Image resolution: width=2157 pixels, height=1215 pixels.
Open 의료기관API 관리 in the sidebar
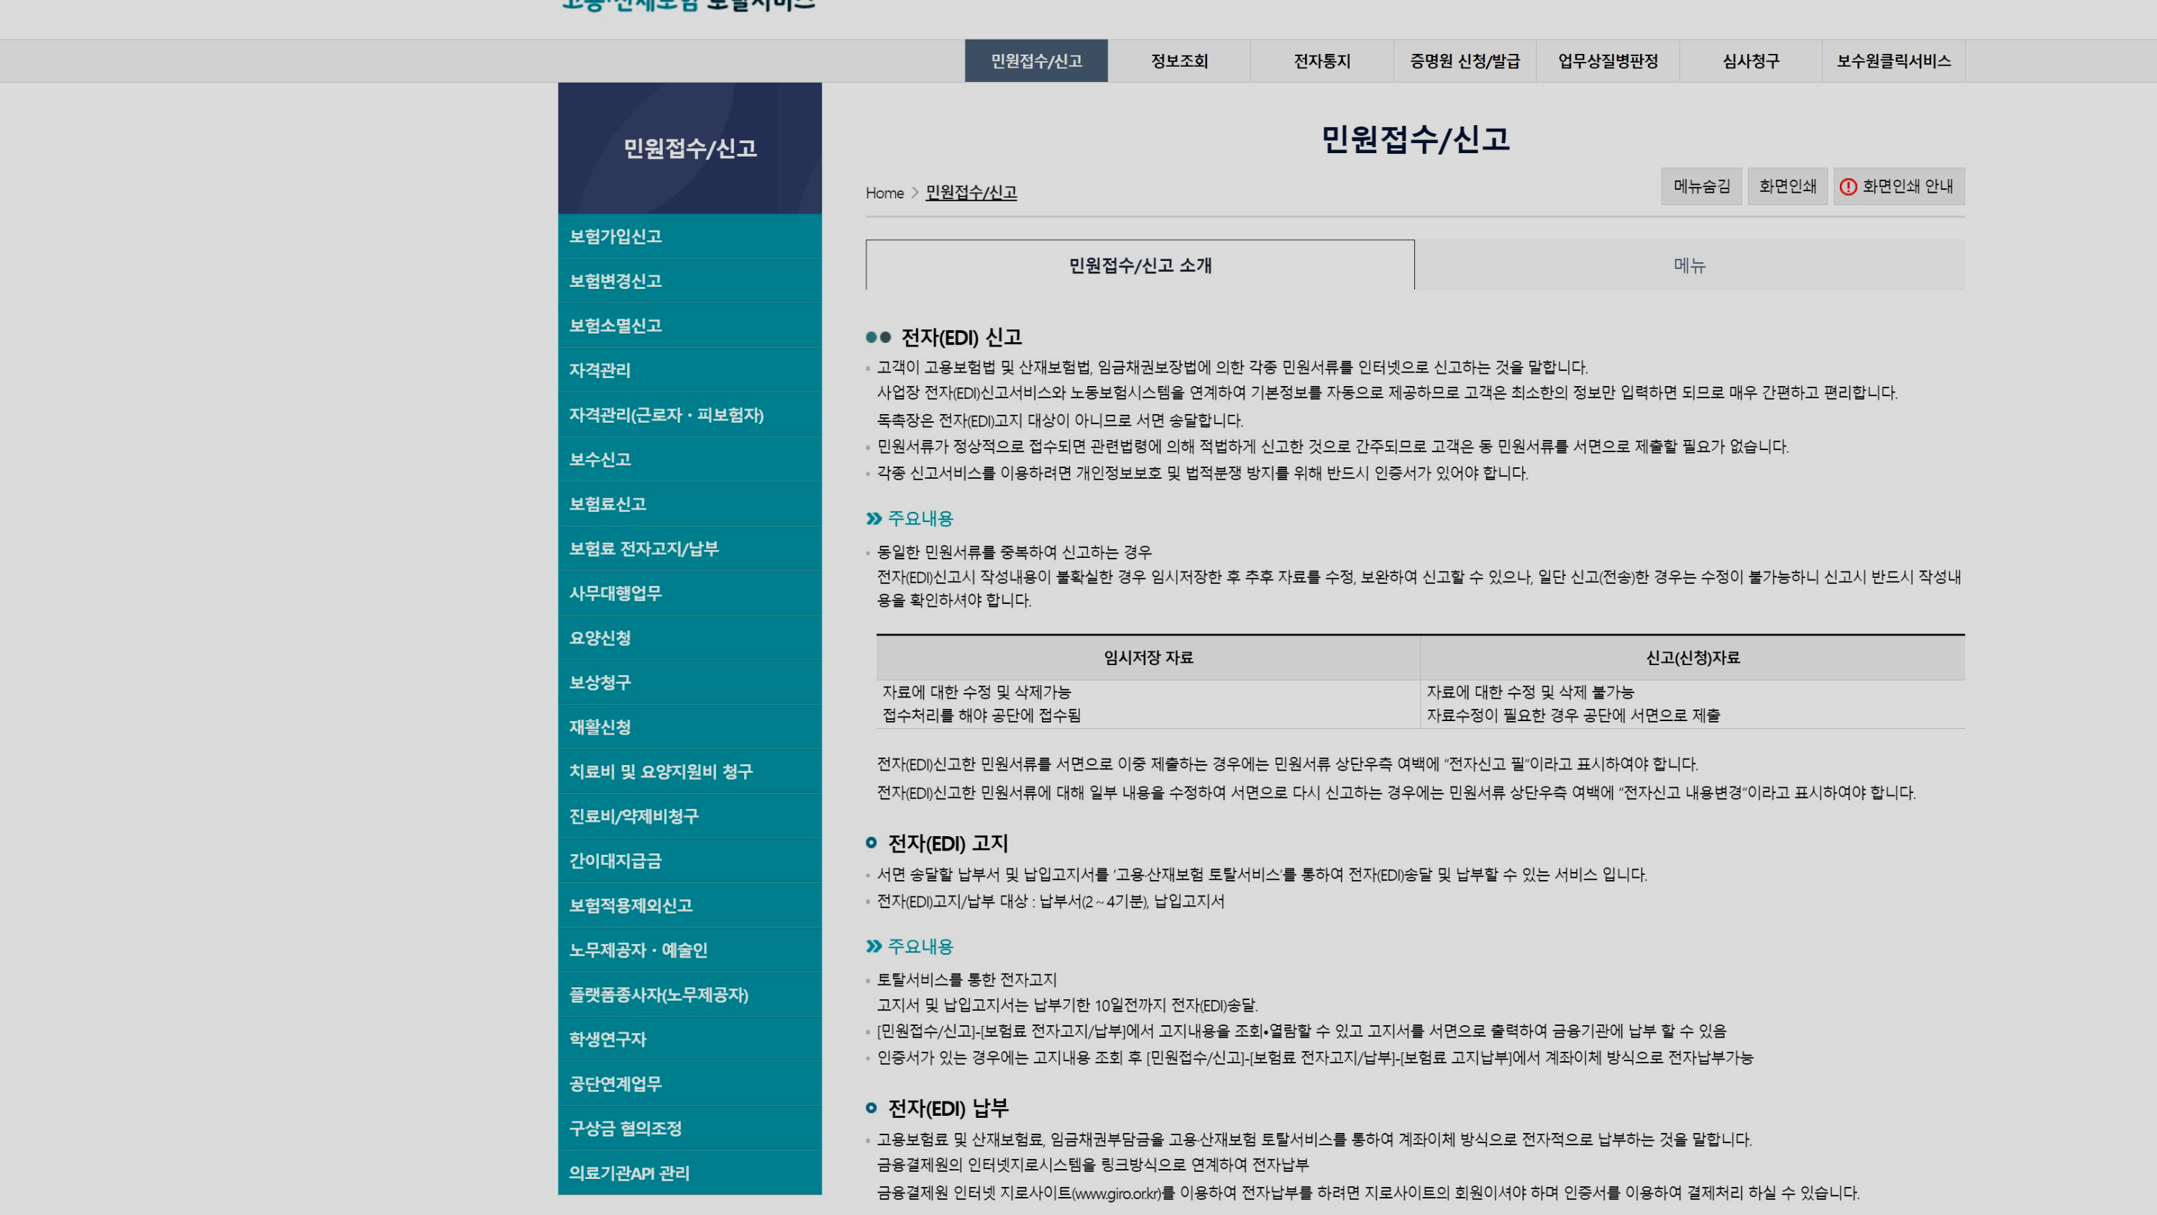tap(629, 1173)
